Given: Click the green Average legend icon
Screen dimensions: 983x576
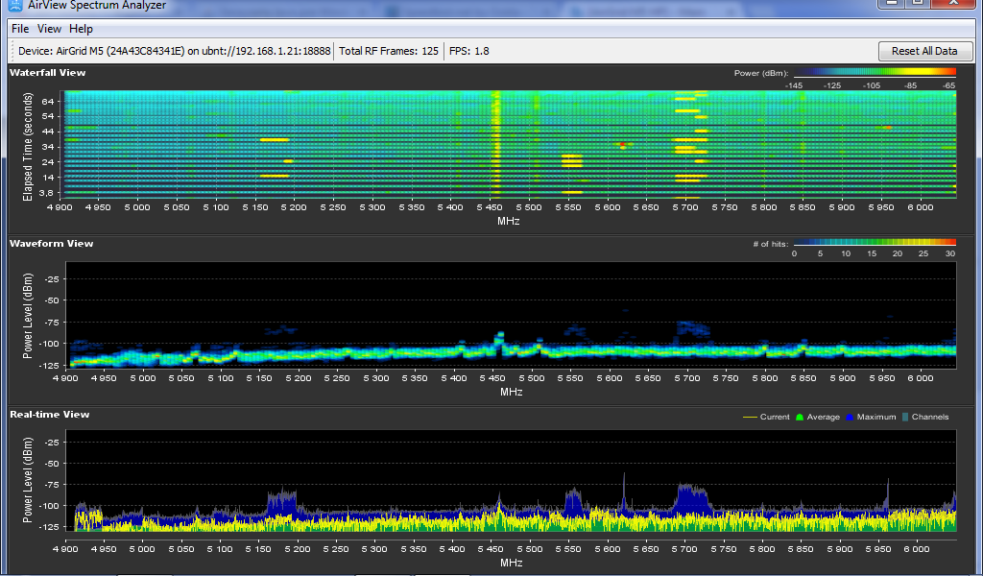Looking at the screenshot, I should (x=799, y=417).
